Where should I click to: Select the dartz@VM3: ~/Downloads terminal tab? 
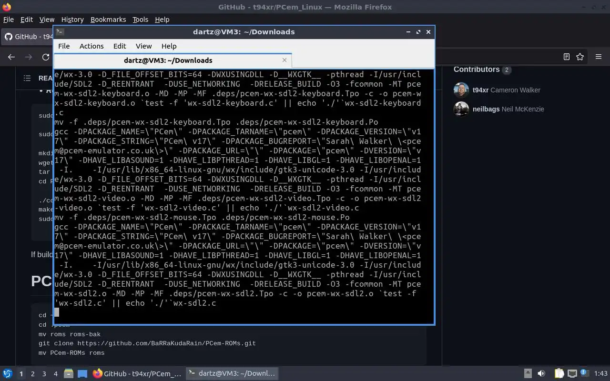(x=173, y=60)
